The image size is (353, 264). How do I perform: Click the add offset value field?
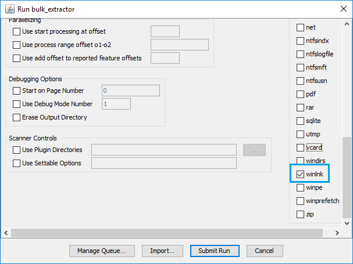pos(165,58)
